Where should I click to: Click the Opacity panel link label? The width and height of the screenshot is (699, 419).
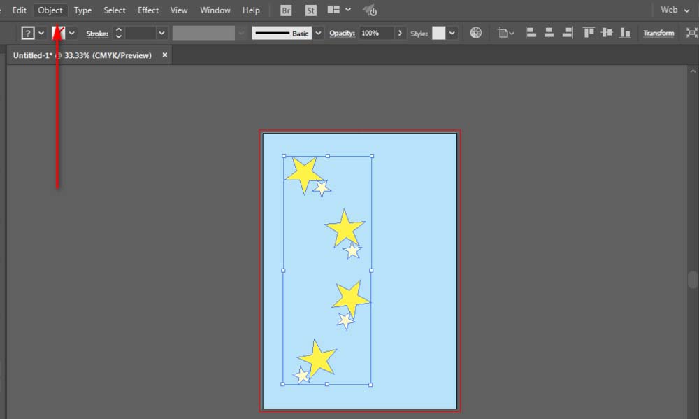click(x=342, y=33)
